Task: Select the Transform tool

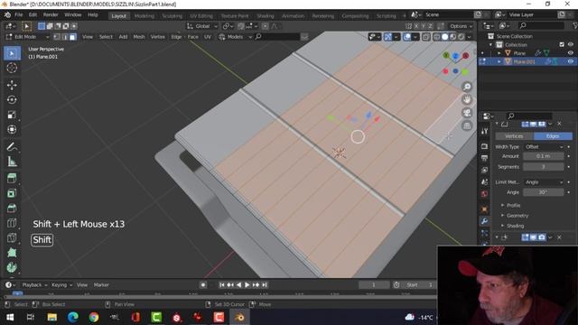Action: pos(12,129)
